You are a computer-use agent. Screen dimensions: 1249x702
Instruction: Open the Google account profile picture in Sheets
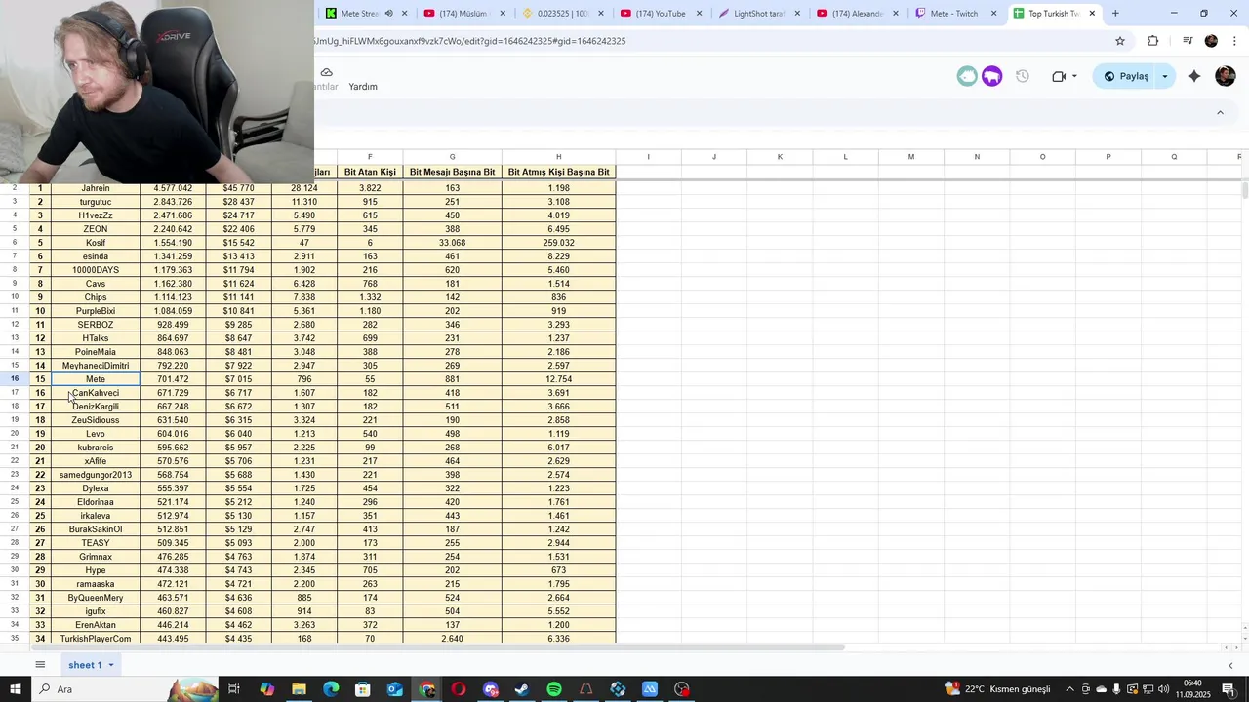[x=1226, y=76]
